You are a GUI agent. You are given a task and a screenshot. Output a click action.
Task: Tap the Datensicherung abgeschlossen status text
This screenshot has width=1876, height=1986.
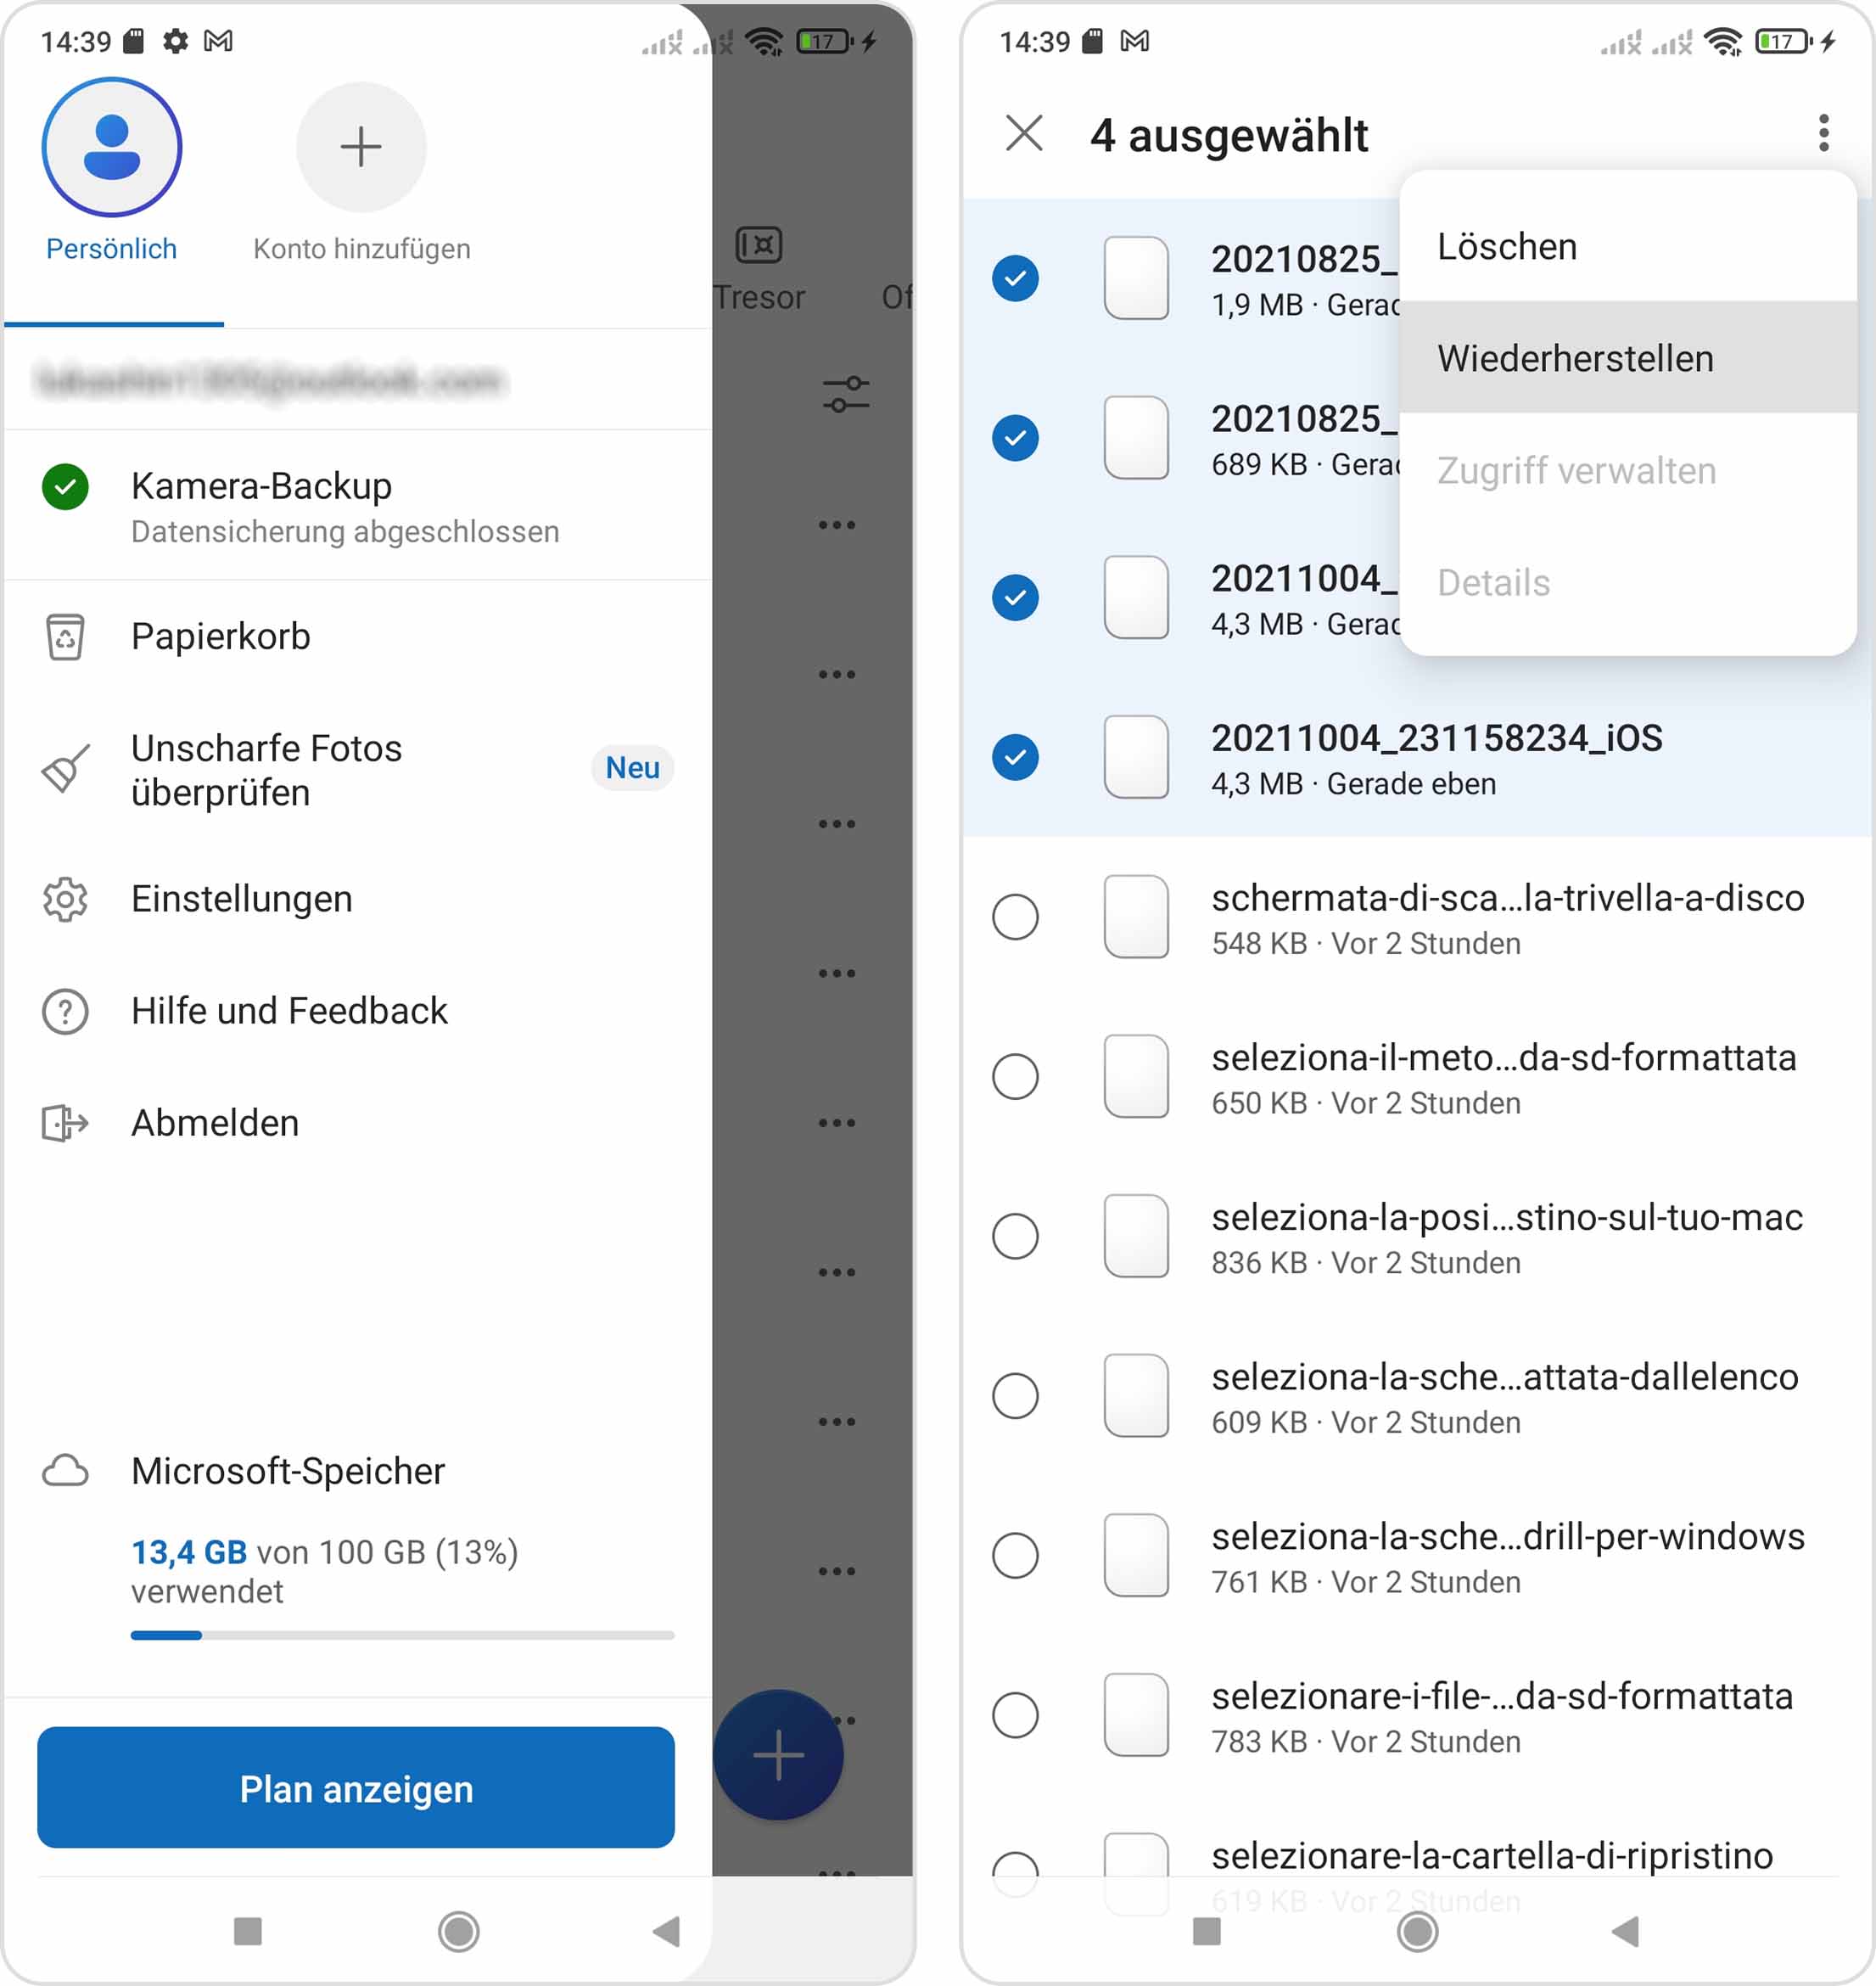tap(345, 531)
